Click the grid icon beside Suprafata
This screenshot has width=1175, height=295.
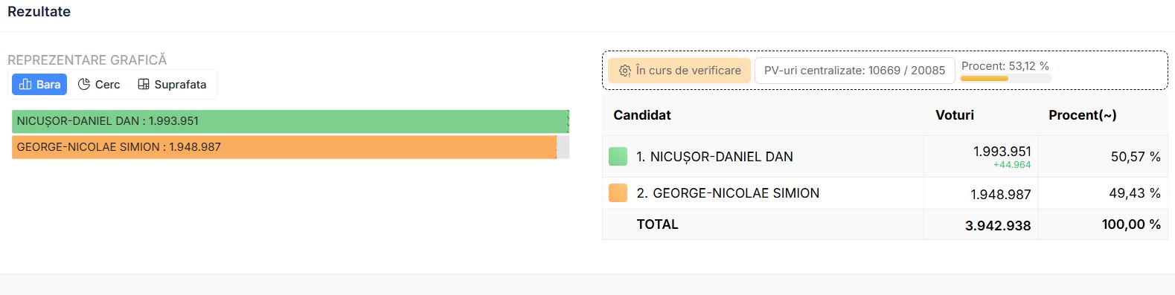click(x=144, y=85)
